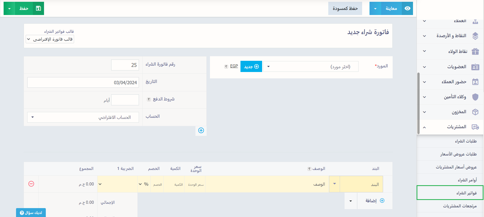The image size is (484, 217).
Task: Click the red remove row icon
Action: tap(31, 184)
